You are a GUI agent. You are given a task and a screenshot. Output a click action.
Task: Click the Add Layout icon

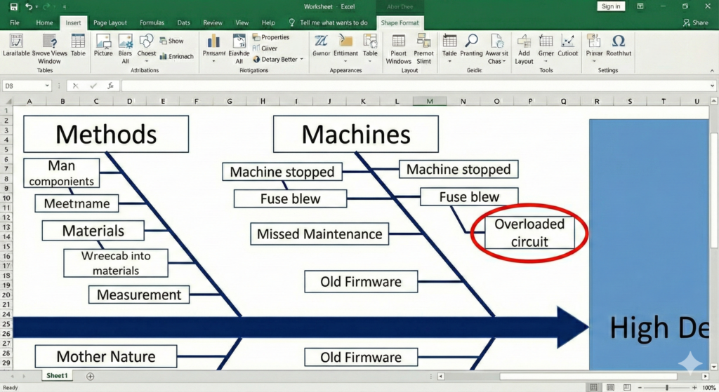(524, 41)
